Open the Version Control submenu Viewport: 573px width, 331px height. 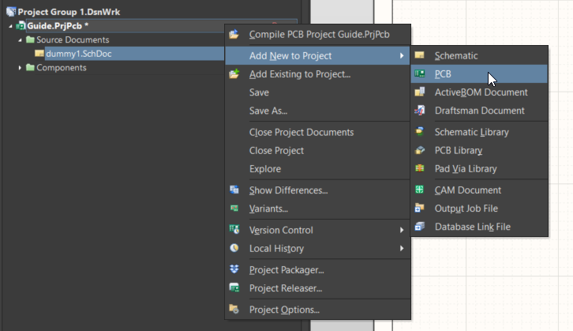281,230
